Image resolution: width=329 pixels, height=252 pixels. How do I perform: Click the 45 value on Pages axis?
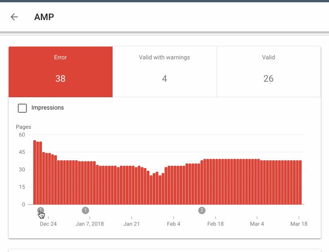click(22, 152)
